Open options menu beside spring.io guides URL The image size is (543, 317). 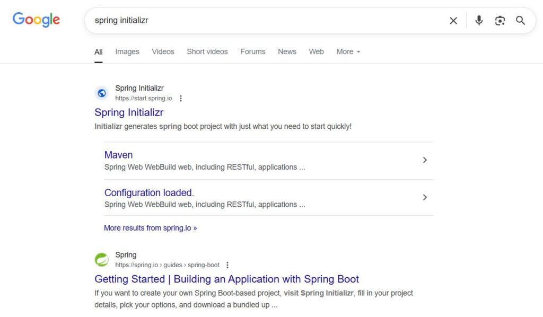[227, 265]
